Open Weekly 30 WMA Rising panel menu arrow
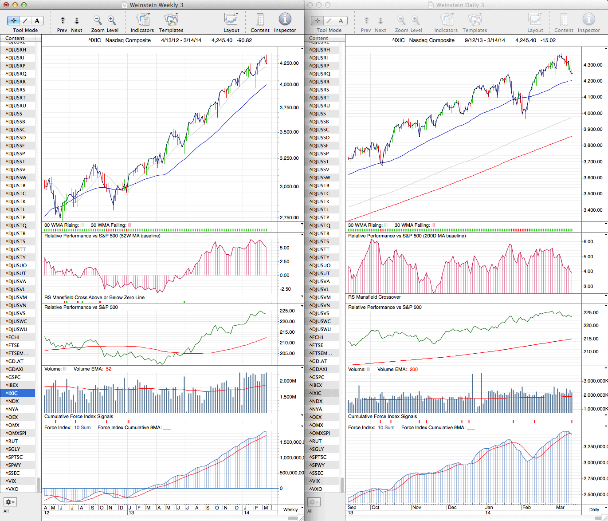 coord(302,224)
